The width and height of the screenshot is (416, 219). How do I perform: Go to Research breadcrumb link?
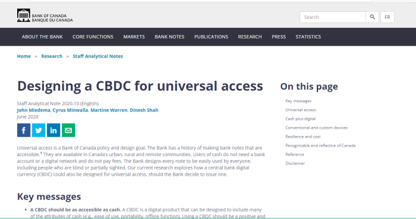52,56
